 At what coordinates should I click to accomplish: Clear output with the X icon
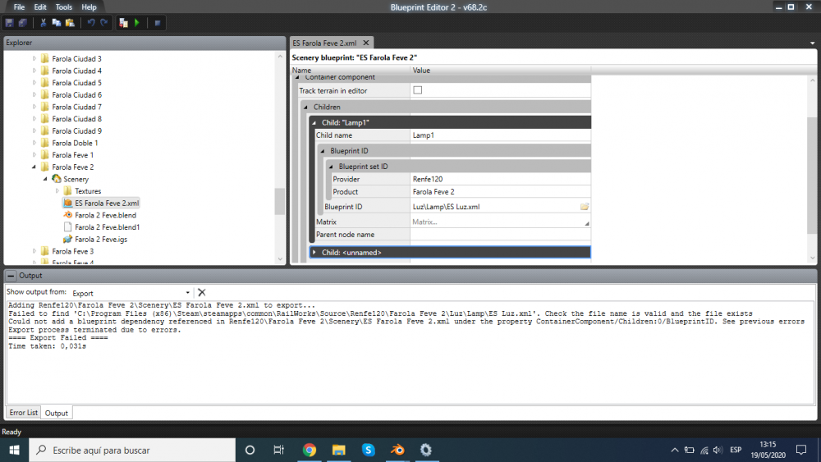click(202, 292)
